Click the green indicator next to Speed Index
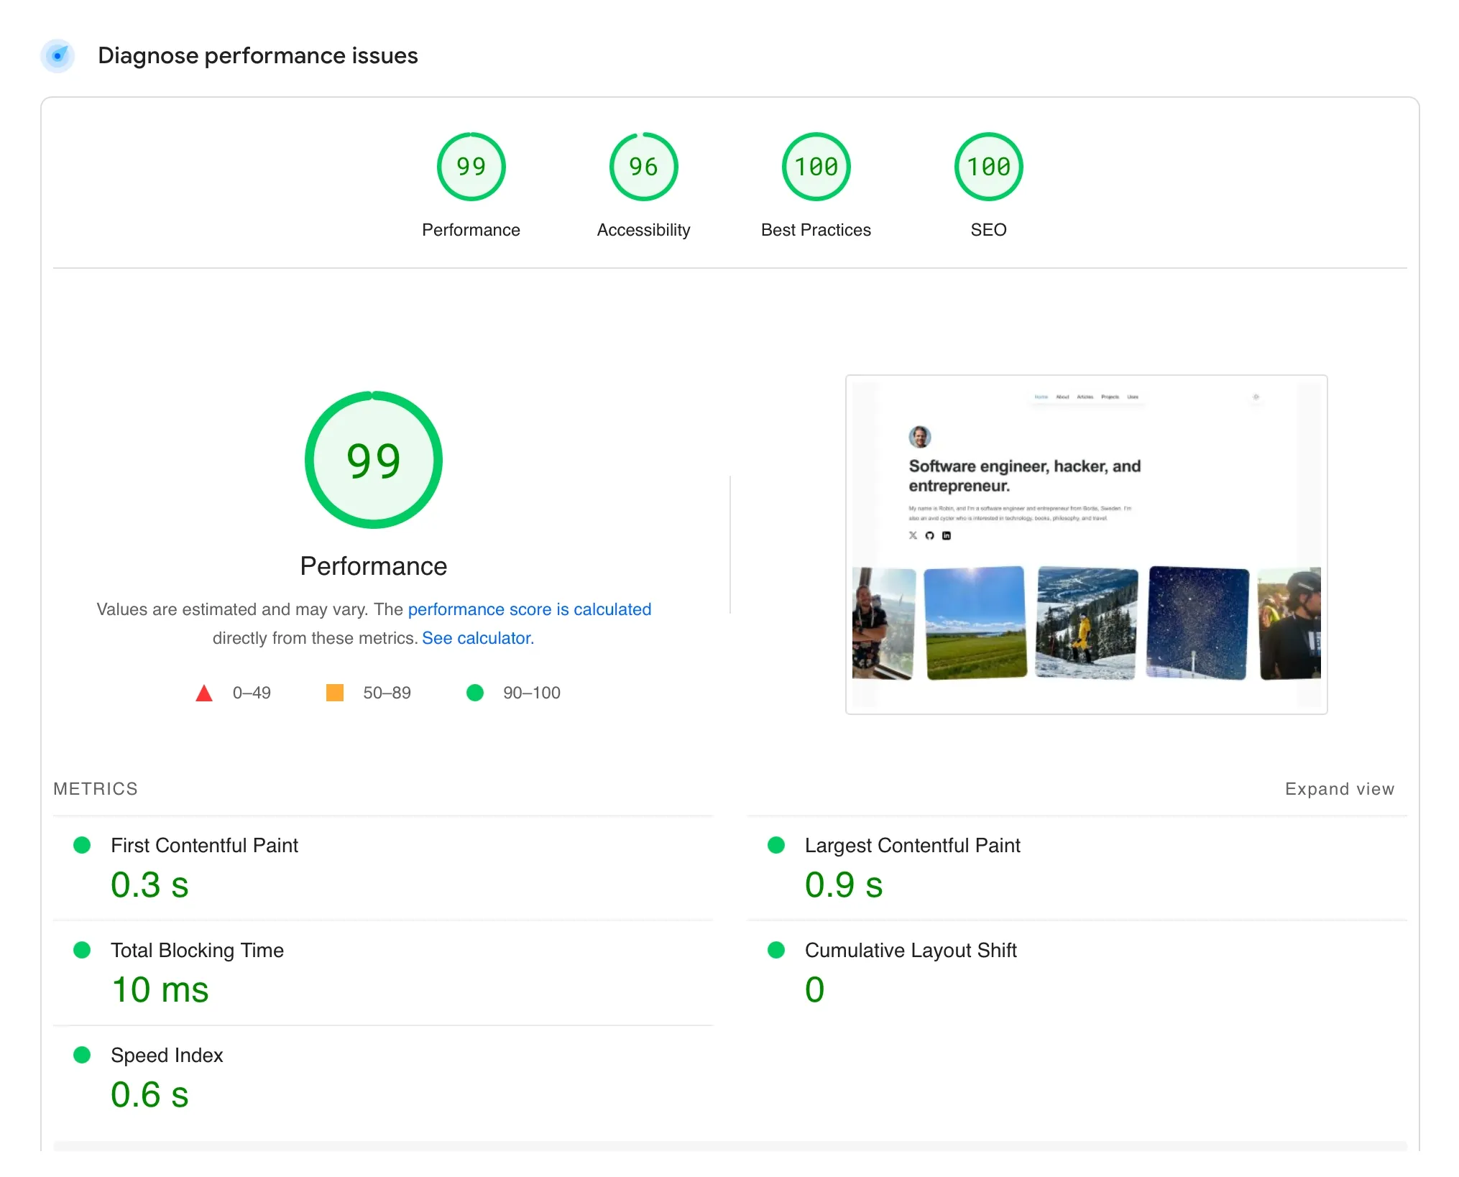Screen dimensions: 1459x1177 82,1055
